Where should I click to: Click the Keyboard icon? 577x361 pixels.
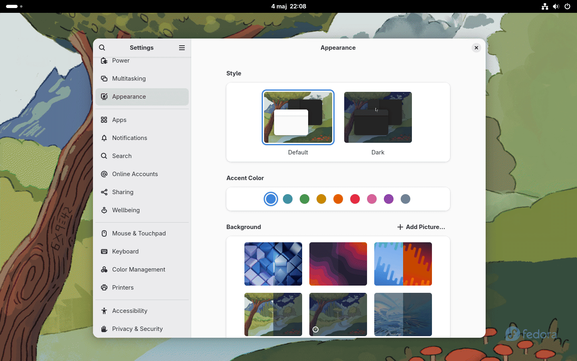coord(104,251)
